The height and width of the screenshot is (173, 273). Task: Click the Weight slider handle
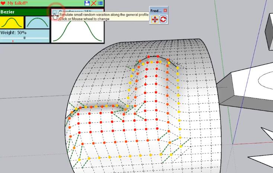(25, 38)
